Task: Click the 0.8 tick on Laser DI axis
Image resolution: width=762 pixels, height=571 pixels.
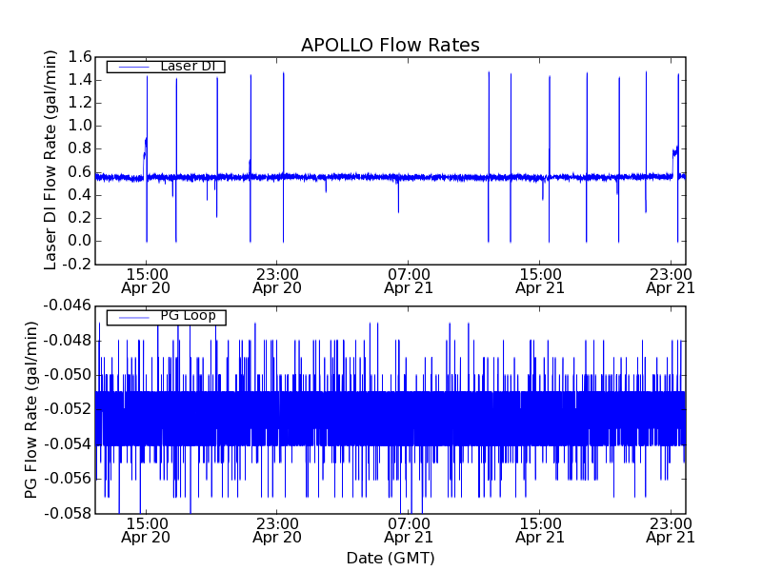Action: coord(80,148)
